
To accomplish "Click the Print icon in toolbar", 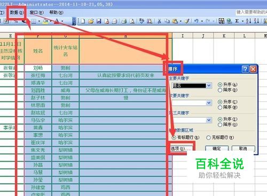I will pyautogui.click(x=124, y=21).
